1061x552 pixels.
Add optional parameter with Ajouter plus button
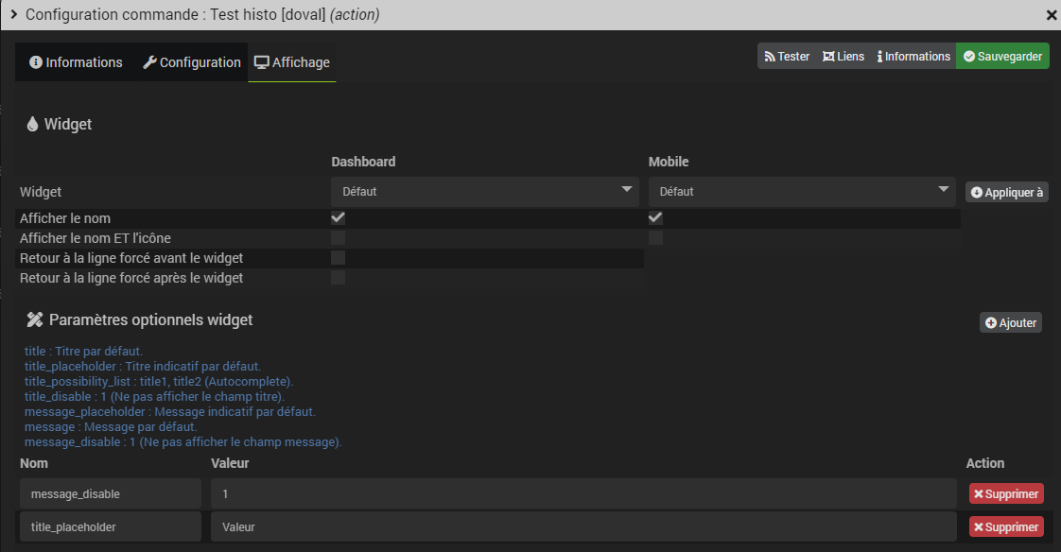click(x=1010, y=322)
